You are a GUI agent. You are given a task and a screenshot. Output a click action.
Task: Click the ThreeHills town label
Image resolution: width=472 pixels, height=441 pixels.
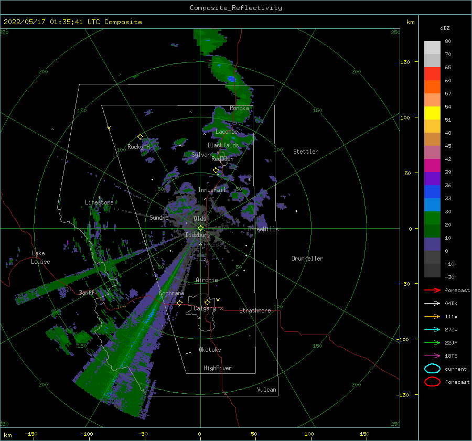click(x=263, y=229)
